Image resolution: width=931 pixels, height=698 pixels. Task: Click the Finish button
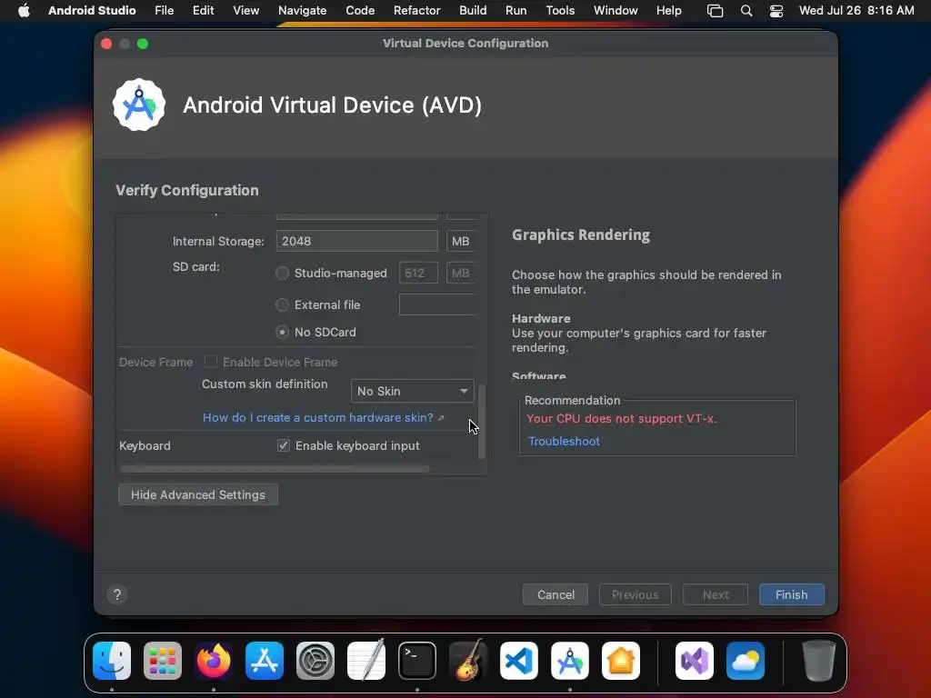coord(792,594)
